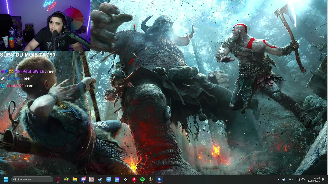Image resolution: width=328 pixels, height=184 pixels.
Task: Open Logitech G HUB from taskbar
Action: 126,179
